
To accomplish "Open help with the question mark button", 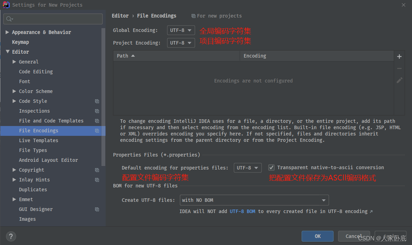I will [11, 236].
